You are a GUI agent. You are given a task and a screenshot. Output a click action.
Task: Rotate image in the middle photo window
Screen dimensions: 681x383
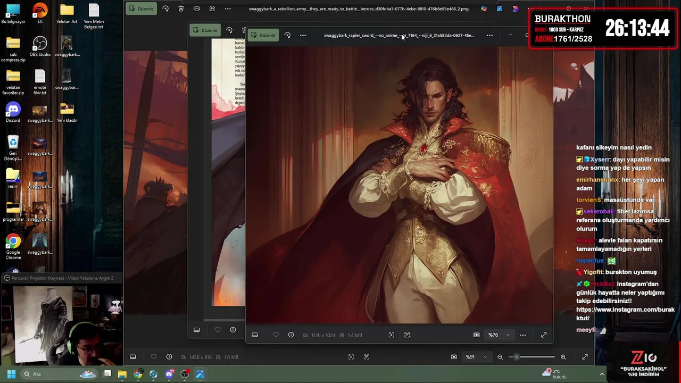tap(229, 30)
